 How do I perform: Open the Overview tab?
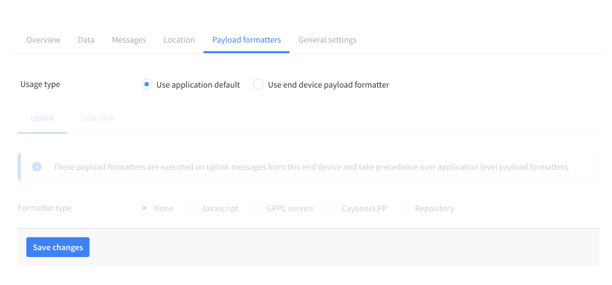pyautogui.click(x=43, y=39)
